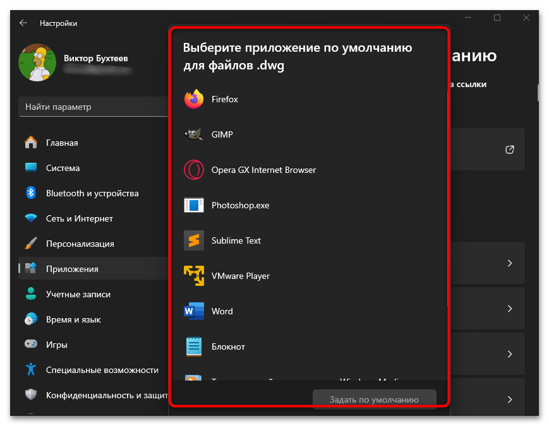Click the Приложения sidebar icon
This screenshot has width=549, height=426.
tap(31, 268)
